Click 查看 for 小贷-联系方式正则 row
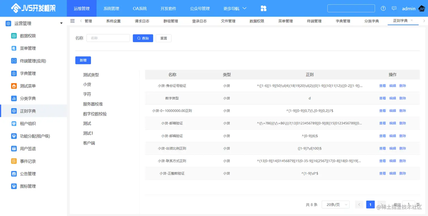 coord(382,161)
